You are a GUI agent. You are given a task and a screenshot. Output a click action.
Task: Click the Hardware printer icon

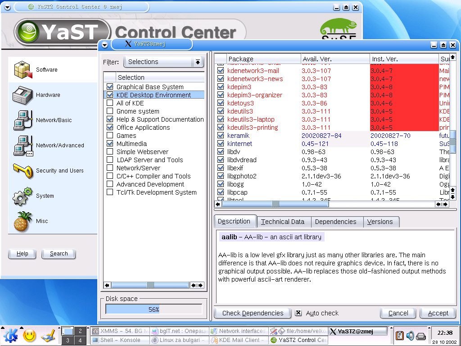(23, 95)
